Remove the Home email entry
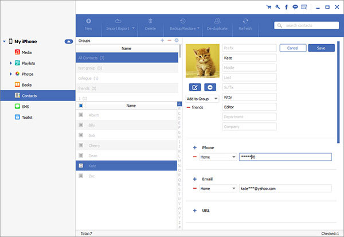This screenshot has height=237, width=344. click(194, 188)
